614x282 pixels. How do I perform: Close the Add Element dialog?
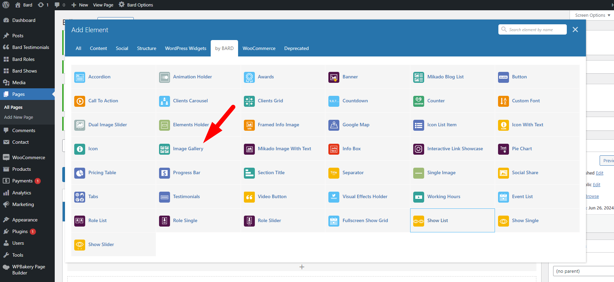[575, 29]
